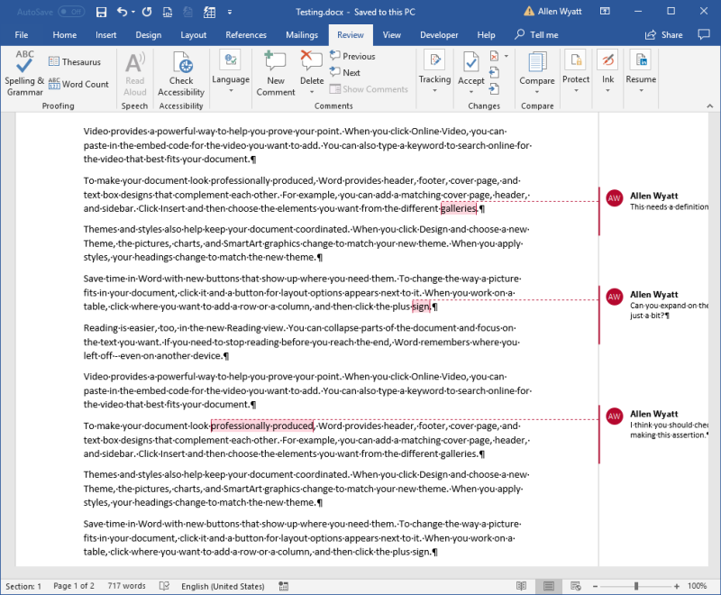Open the Tracking dropdown
The height and width of the screenshot is (595, 721).
(434, 73)
